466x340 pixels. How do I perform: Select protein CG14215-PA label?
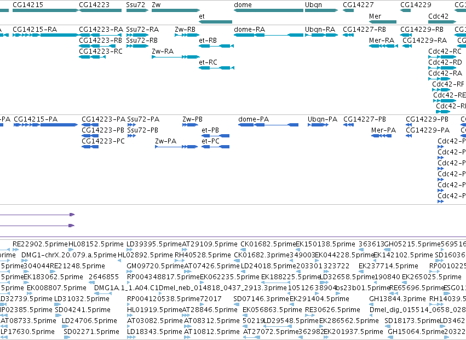click(x=36, y=119)
